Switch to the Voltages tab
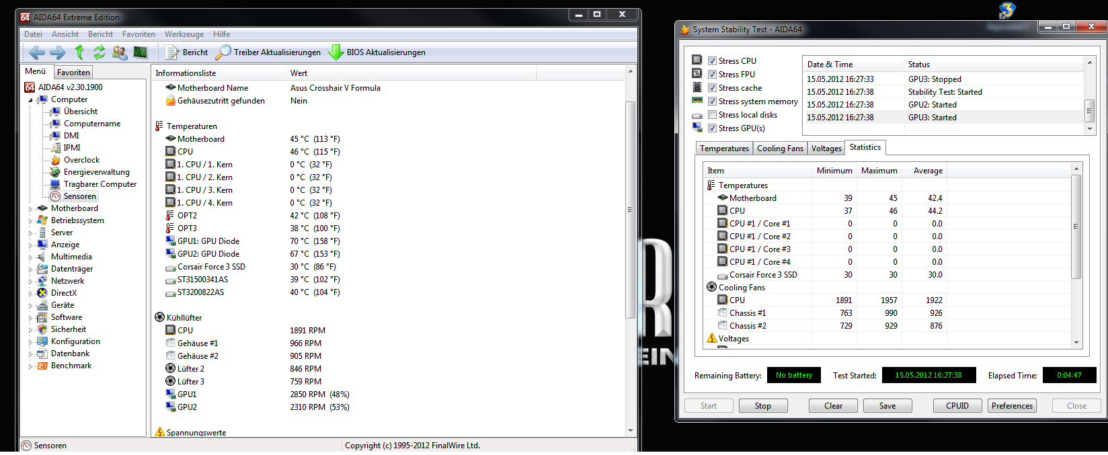Image resolution: width=1108 pixels, height=455 pixels. click(x=826, y=149)
